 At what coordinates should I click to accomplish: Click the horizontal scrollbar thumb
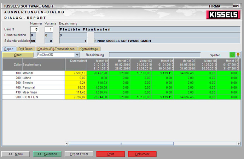[121, 143]
